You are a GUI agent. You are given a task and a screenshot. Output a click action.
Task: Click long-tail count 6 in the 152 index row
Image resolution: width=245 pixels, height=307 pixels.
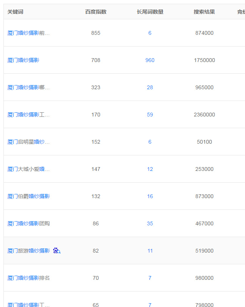[150, 142]
